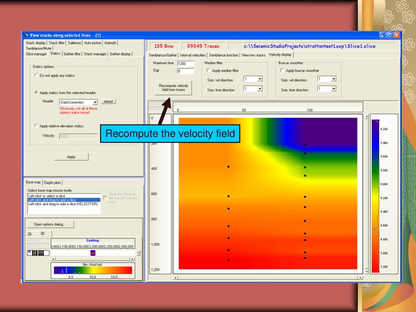Open the Stack manager tab

95,54
